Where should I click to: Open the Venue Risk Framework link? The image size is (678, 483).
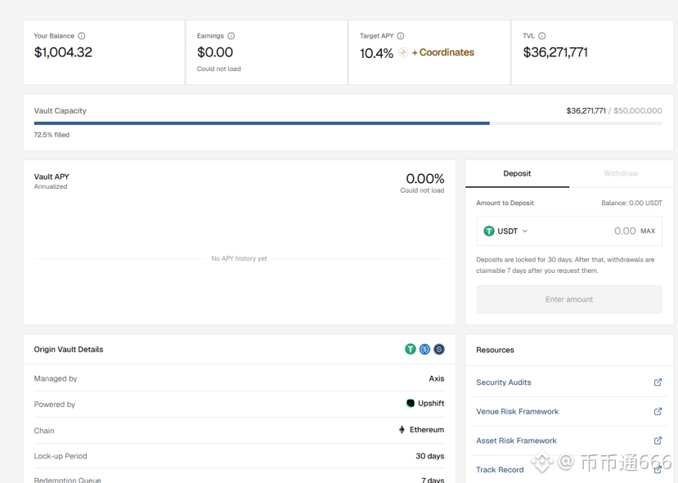click(x=518, y=412)
